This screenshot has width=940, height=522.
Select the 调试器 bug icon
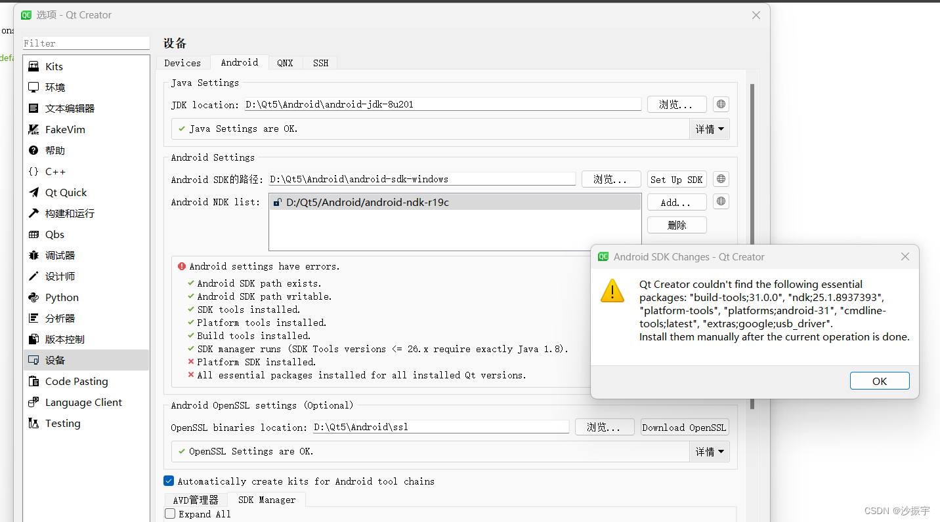33,255
